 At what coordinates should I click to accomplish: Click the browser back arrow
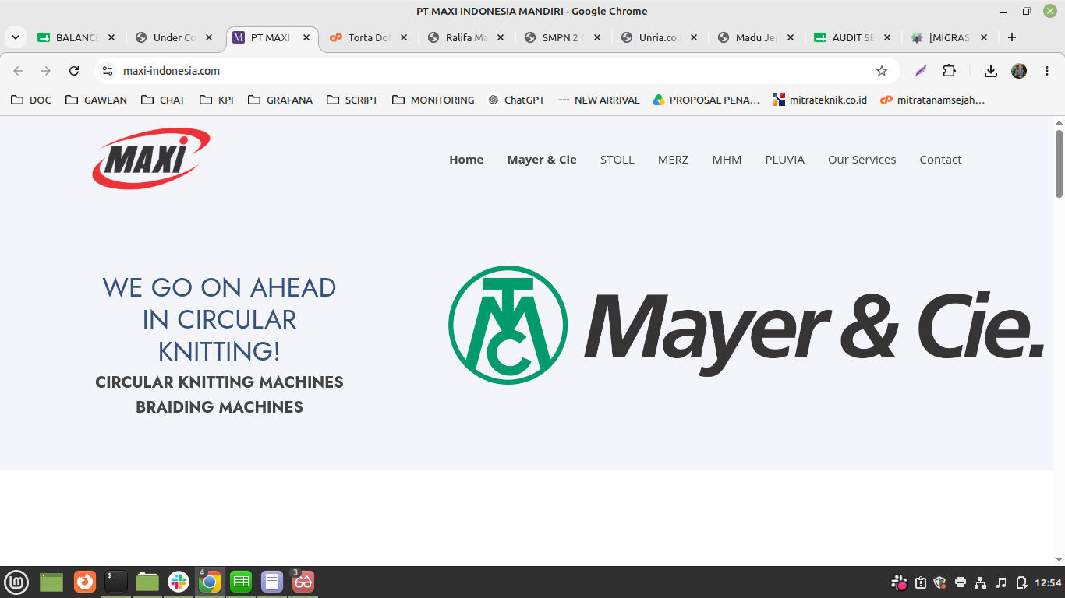point(18,71)
